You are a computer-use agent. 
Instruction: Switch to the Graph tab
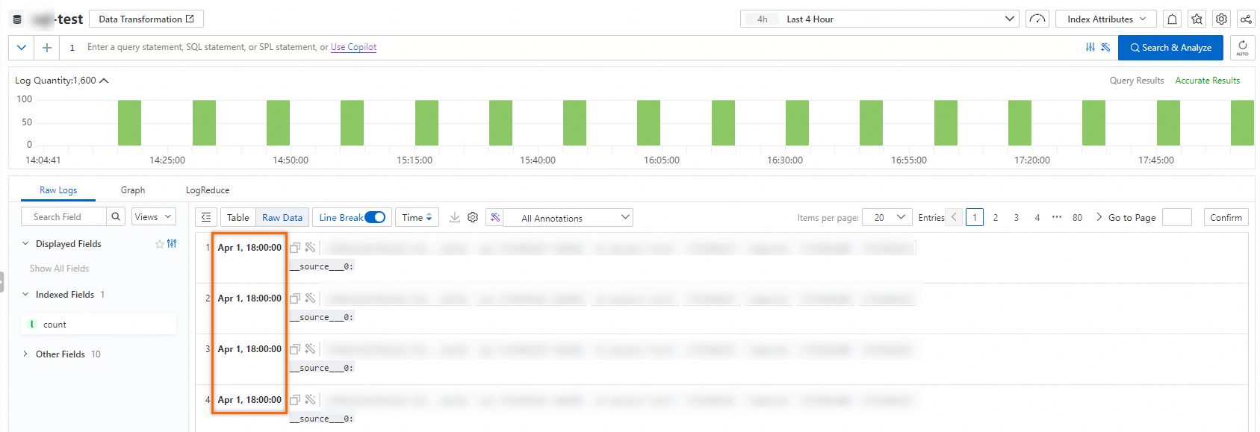tap(133, 190)
